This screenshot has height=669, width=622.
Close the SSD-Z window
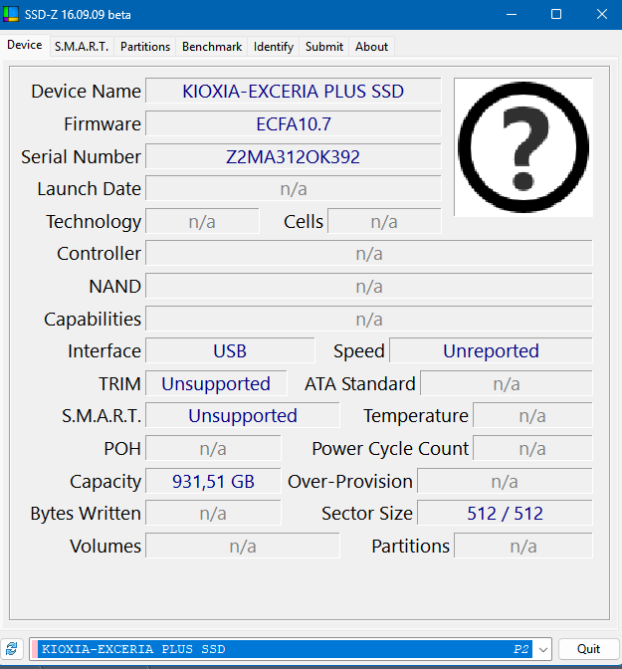coord(601,15)
